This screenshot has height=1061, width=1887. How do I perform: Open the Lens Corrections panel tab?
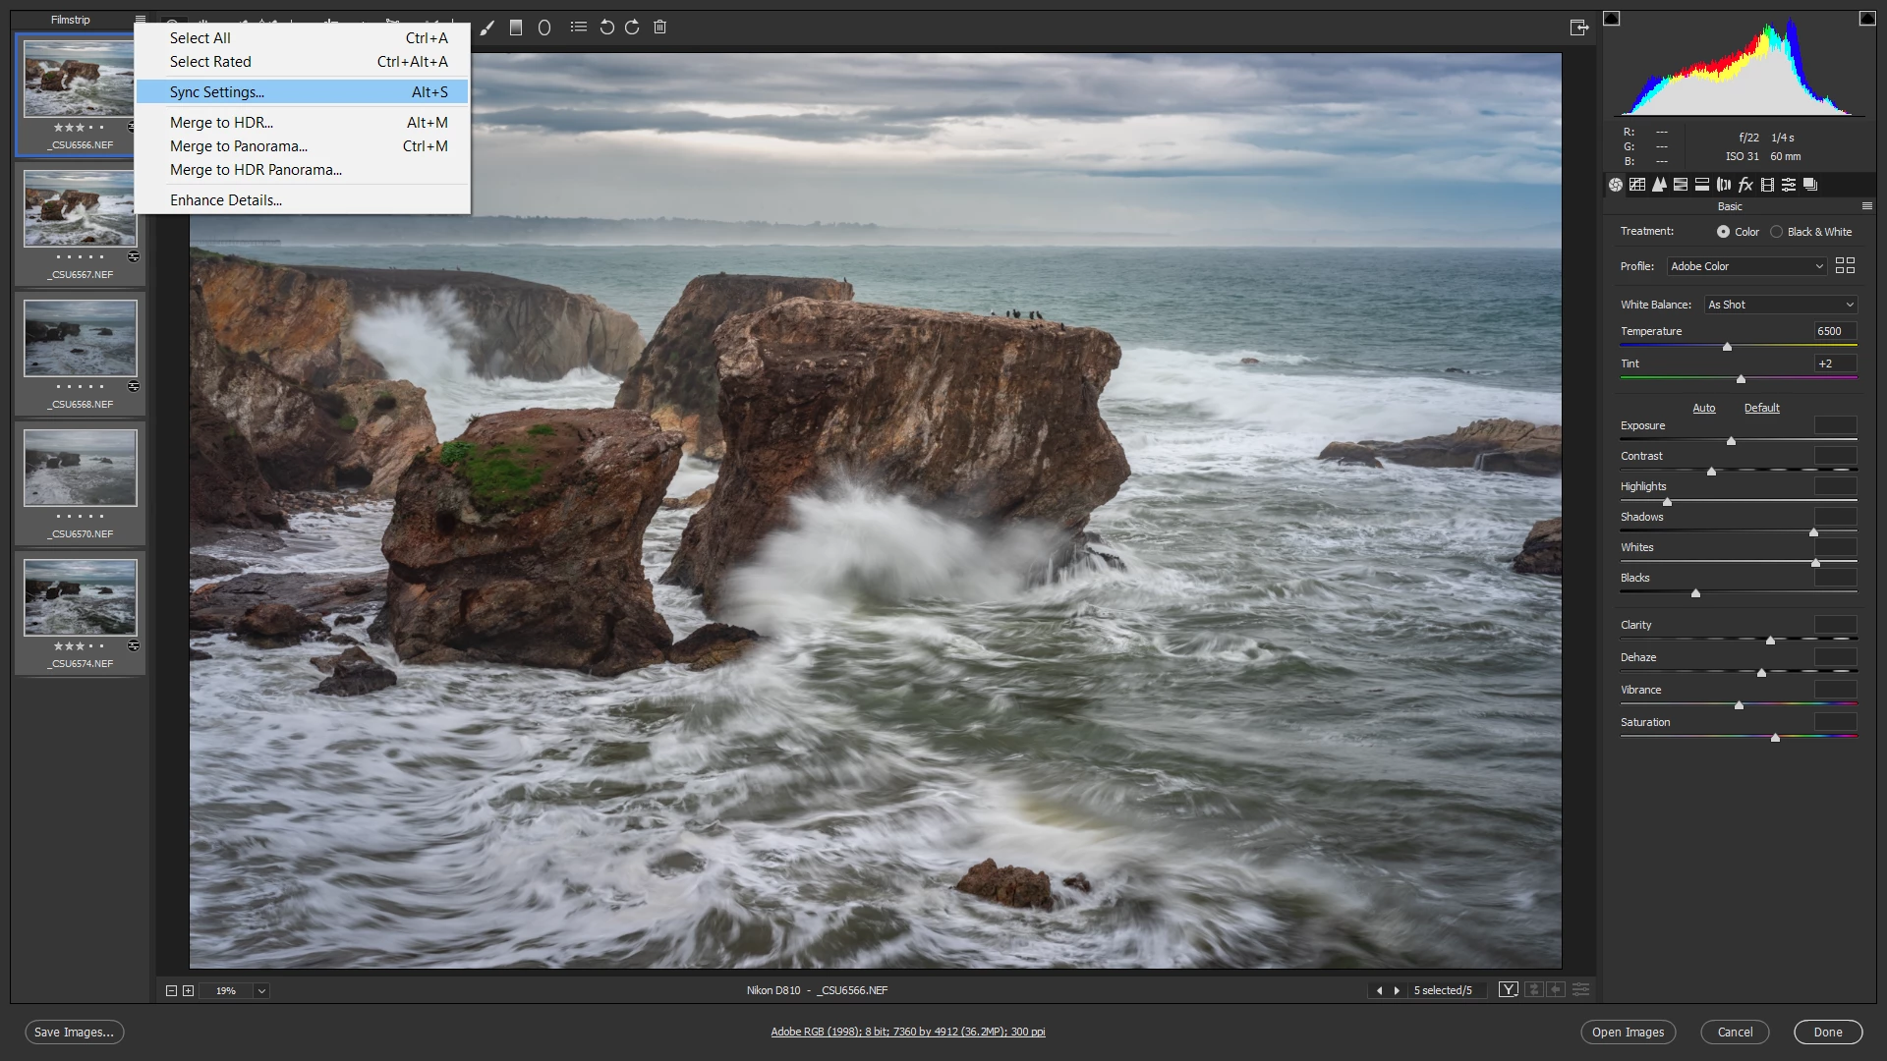pyautogui.click(x=1724, y=185)
